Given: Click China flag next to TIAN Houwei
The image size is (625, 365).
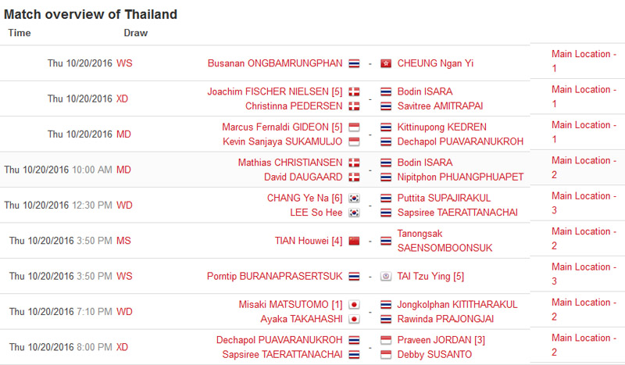Looking at the screenshot, I should 354,241.
